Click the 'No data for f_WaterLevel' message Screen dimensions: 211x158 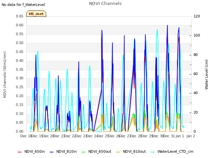point(23,5)
